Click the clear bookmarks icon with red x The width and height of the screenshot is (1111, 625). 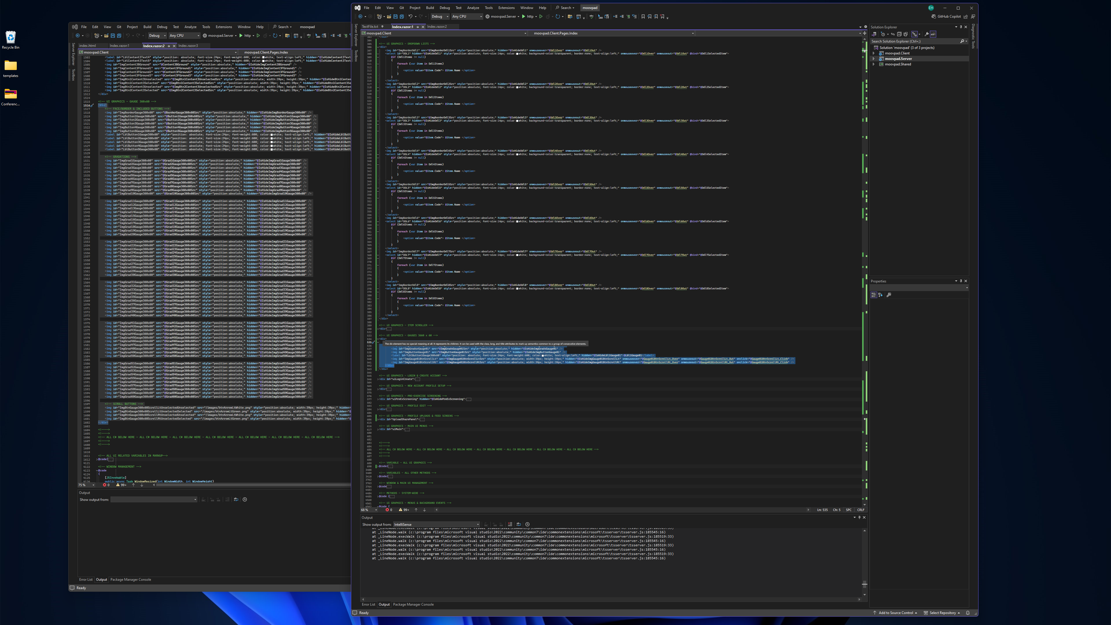pos(663,16)
